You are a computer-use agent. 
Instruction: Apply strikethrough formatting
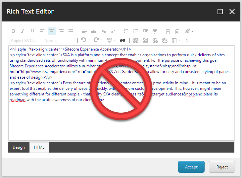pos(94,31)
